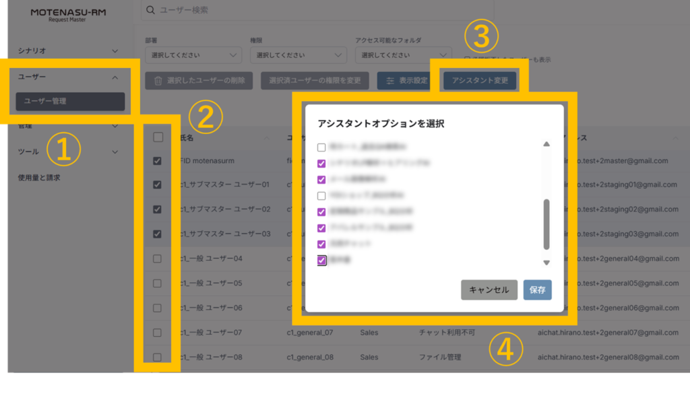Open the 部署 dropdown filter
This screenshot has height=394, width=690.
coord(193,55)
